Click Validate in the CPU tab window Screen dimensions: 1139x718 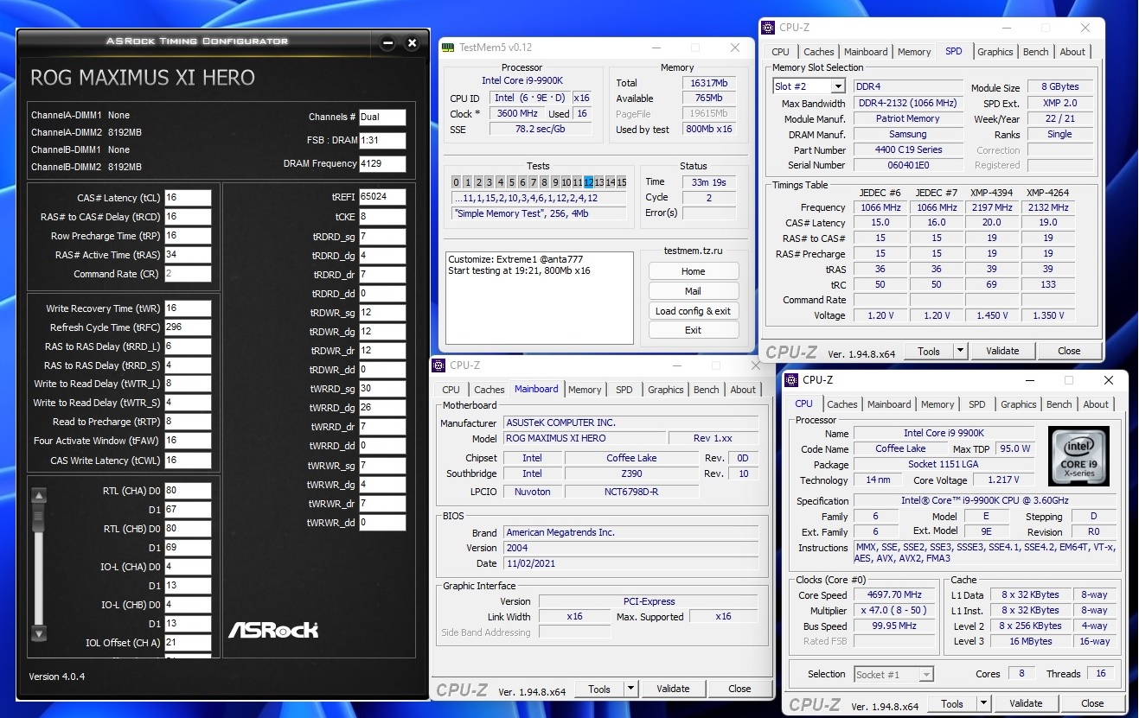pyautogui.click(x=1026, y=703)
